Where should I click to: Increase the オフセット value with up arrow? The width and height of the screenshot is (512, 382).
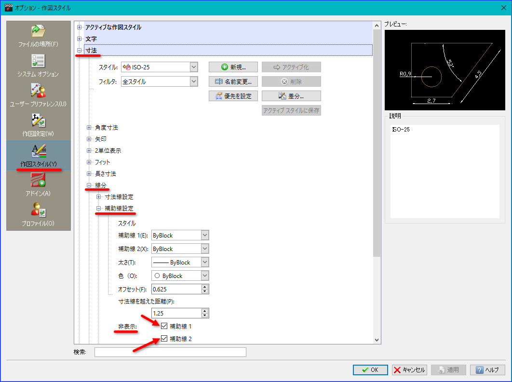[x=205, y=287]
